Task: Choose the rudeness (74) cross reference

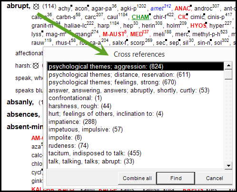Action: coord(136,145)
